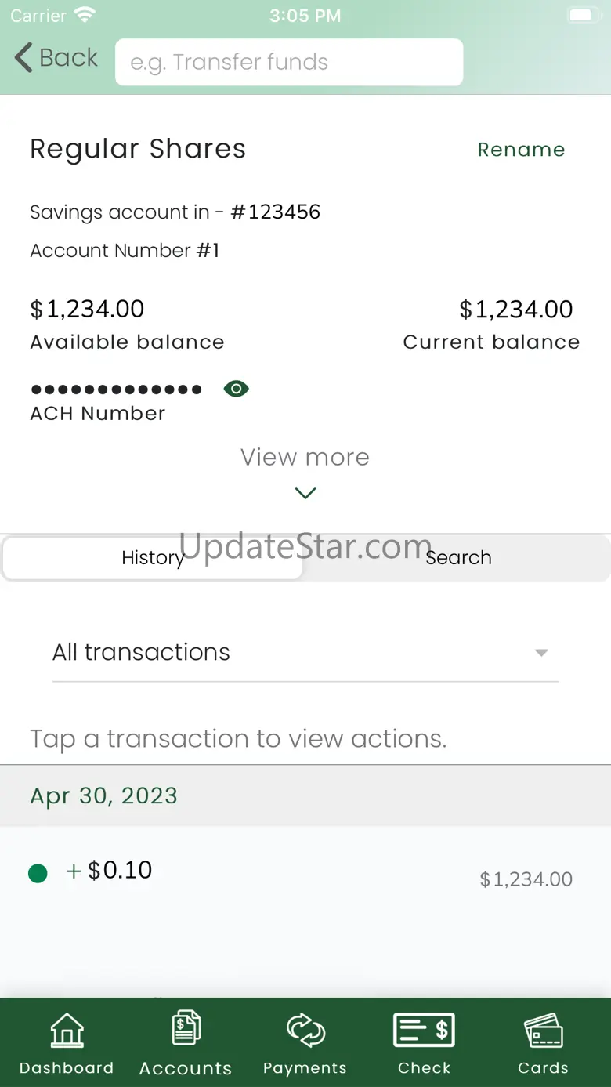Open the All transactions dropdown
Viewport: 611px width, 1087px height.
(305, 653)
